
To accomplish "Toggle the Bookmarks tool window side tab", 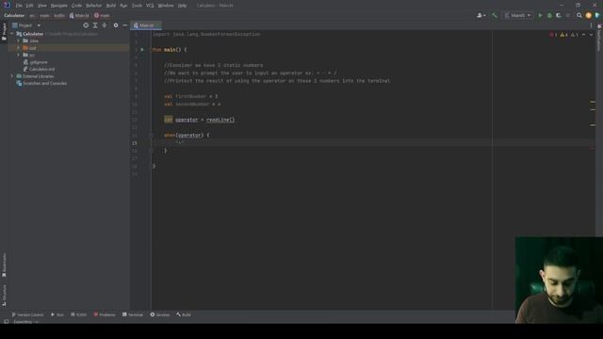I will [x=4, y=266].
